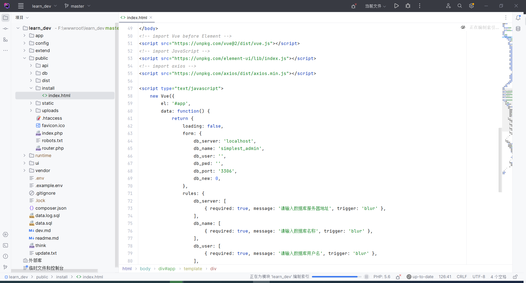Pause the indexing progress in status bar
Viewport: 526px width, 283px height.
[x=366, y=277]
